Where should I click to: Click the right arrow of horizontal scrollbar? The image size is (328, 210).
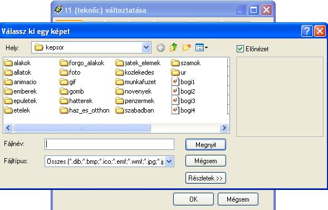pyautogui.click(x=224, y=128)
